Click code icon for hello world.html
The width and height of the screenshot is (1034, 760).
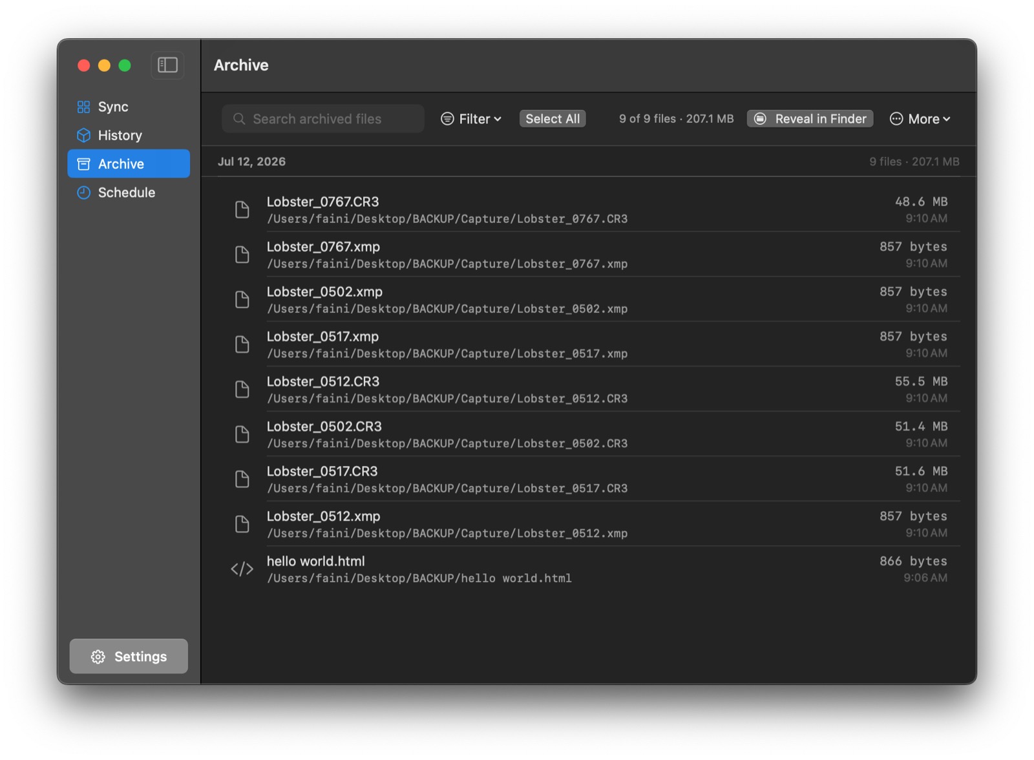pyautogui.click(x=242, y=569)
